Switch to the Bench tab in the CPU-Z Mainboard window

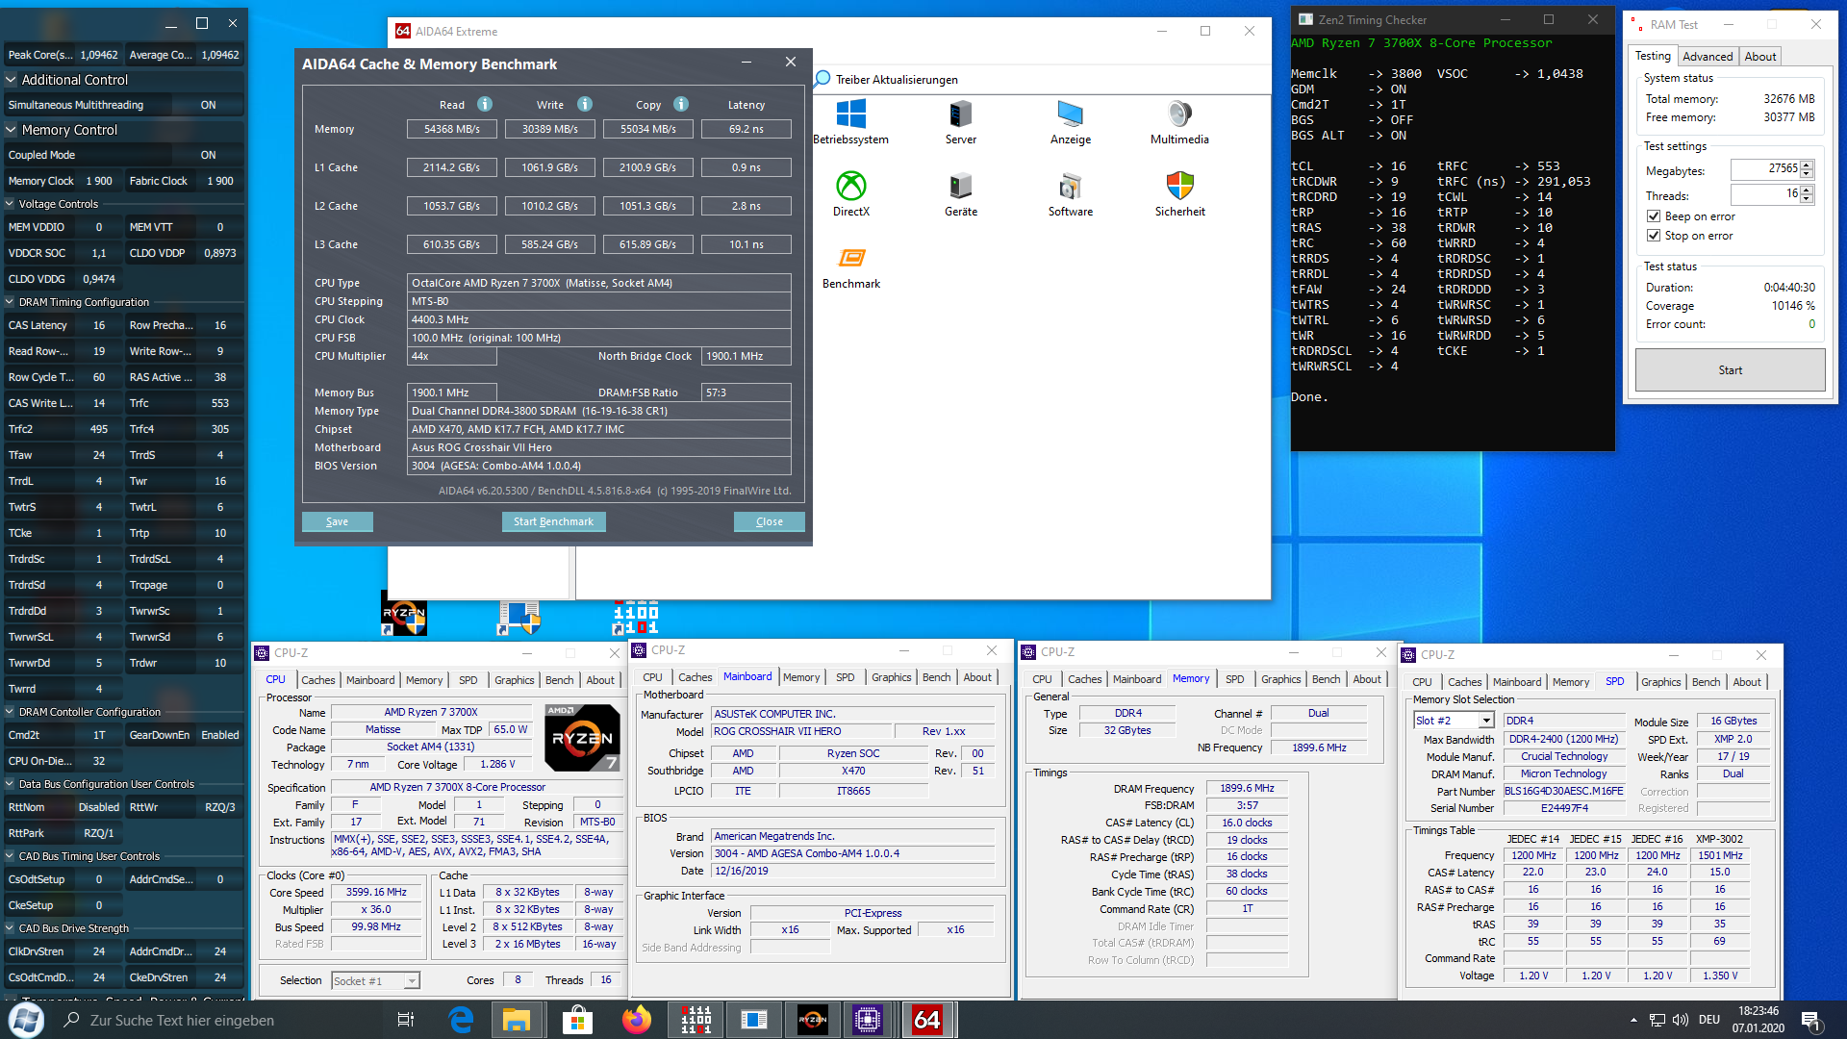(936, 677)
